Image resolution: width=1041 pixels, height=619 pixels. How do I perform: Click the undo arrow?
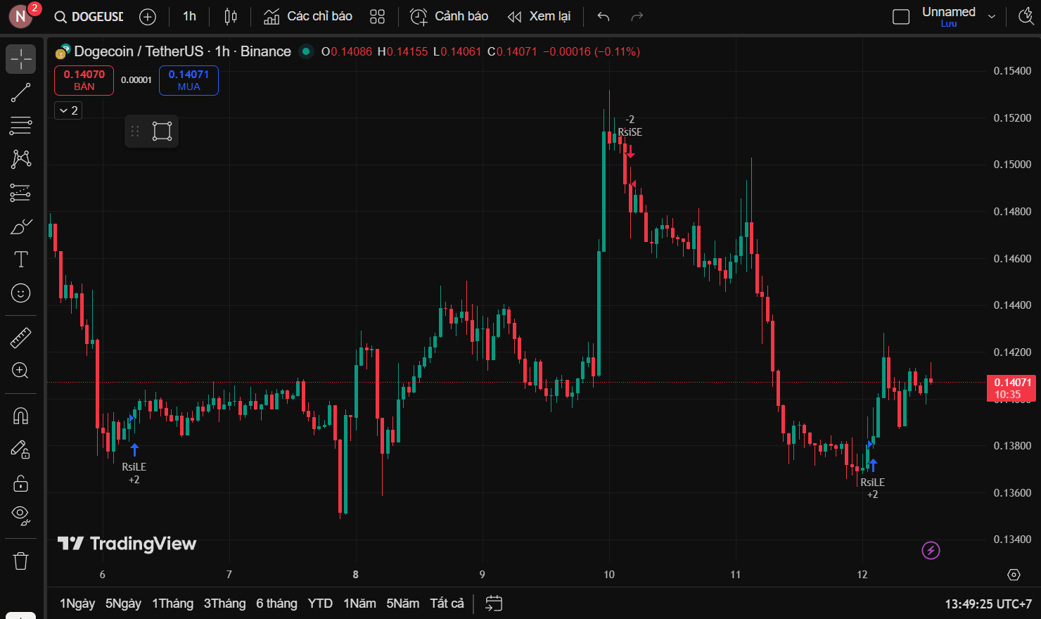[x=603, y=17]
